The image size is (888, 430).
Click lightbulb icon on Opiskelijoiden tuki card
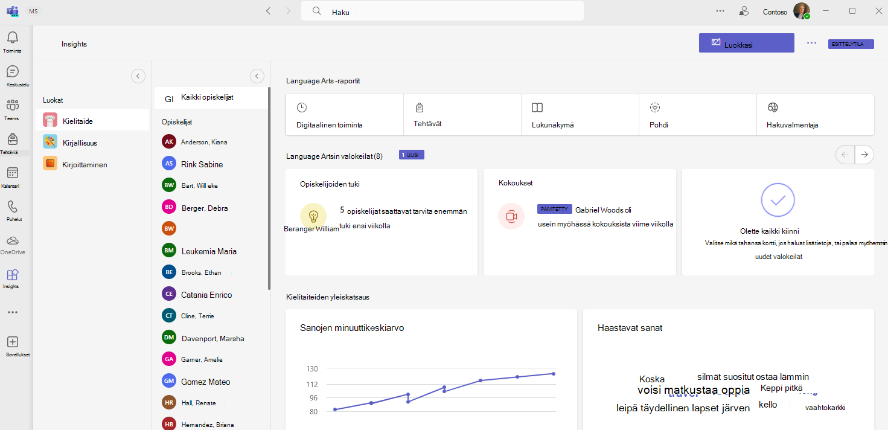coord(313,216)
